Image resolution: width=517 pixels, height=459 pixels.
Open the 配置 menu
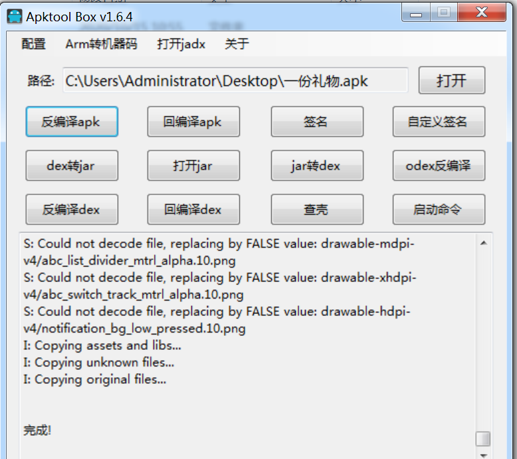(34, 44)
